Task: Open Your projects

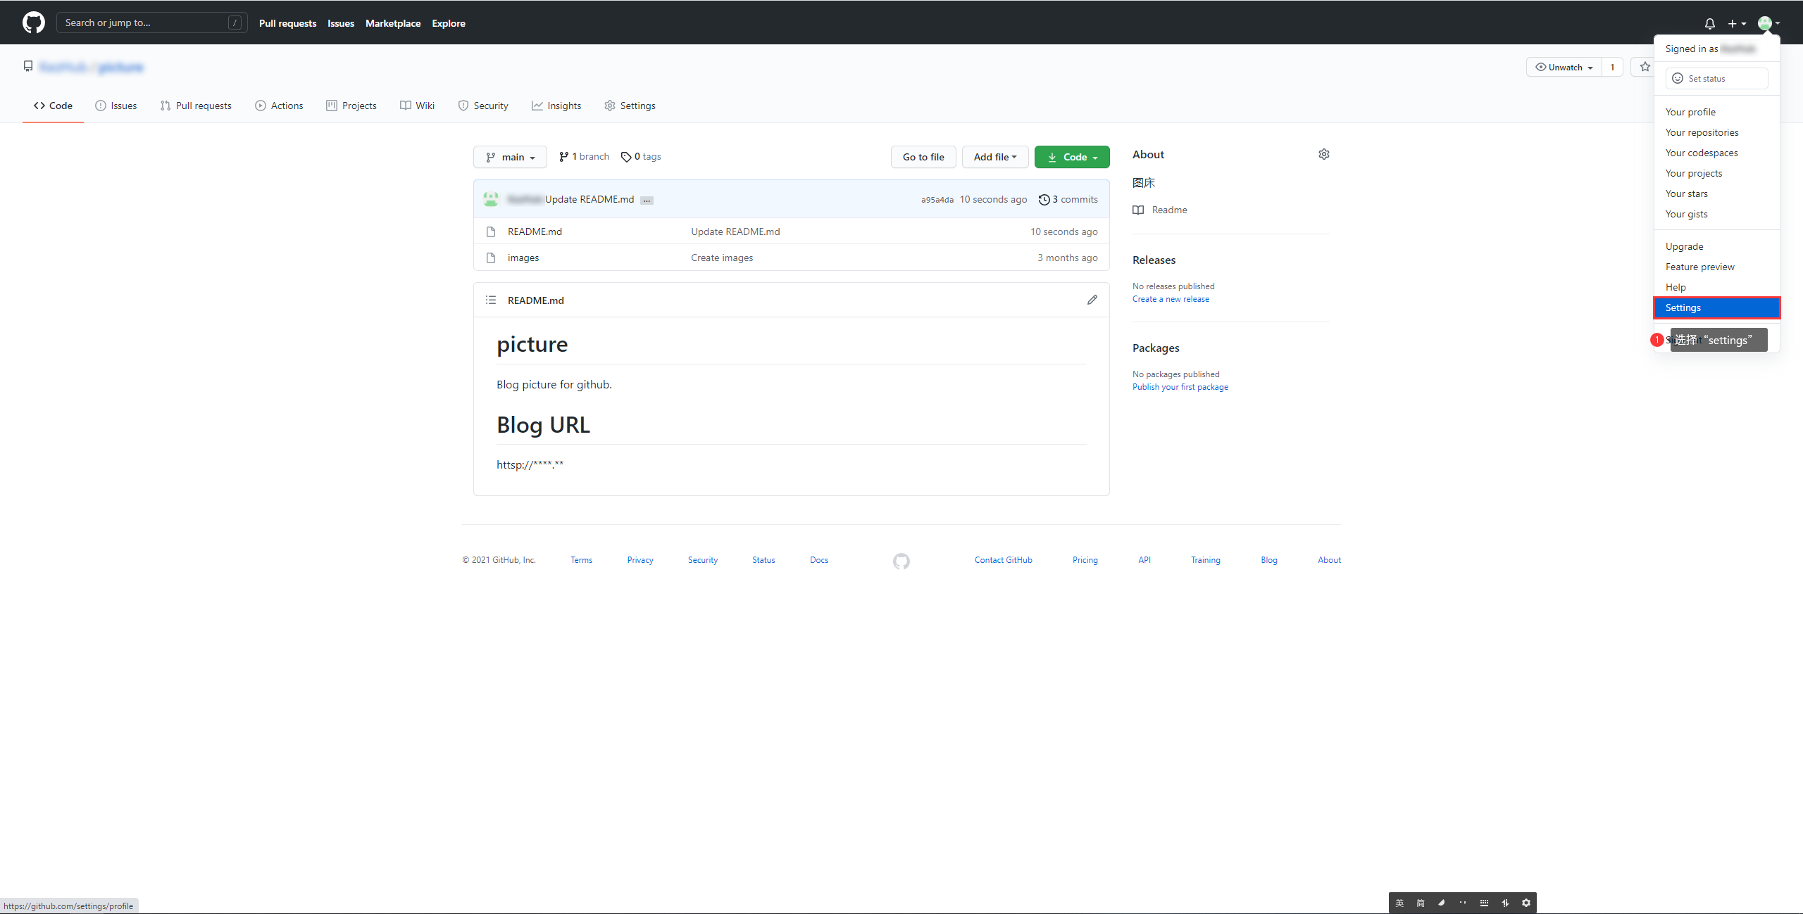Action: point(1716,173)
